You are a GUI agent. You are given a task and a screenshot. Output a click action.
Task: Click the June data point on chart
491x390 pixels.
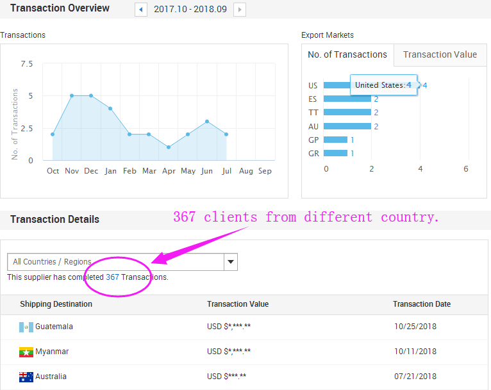(207, 121)
